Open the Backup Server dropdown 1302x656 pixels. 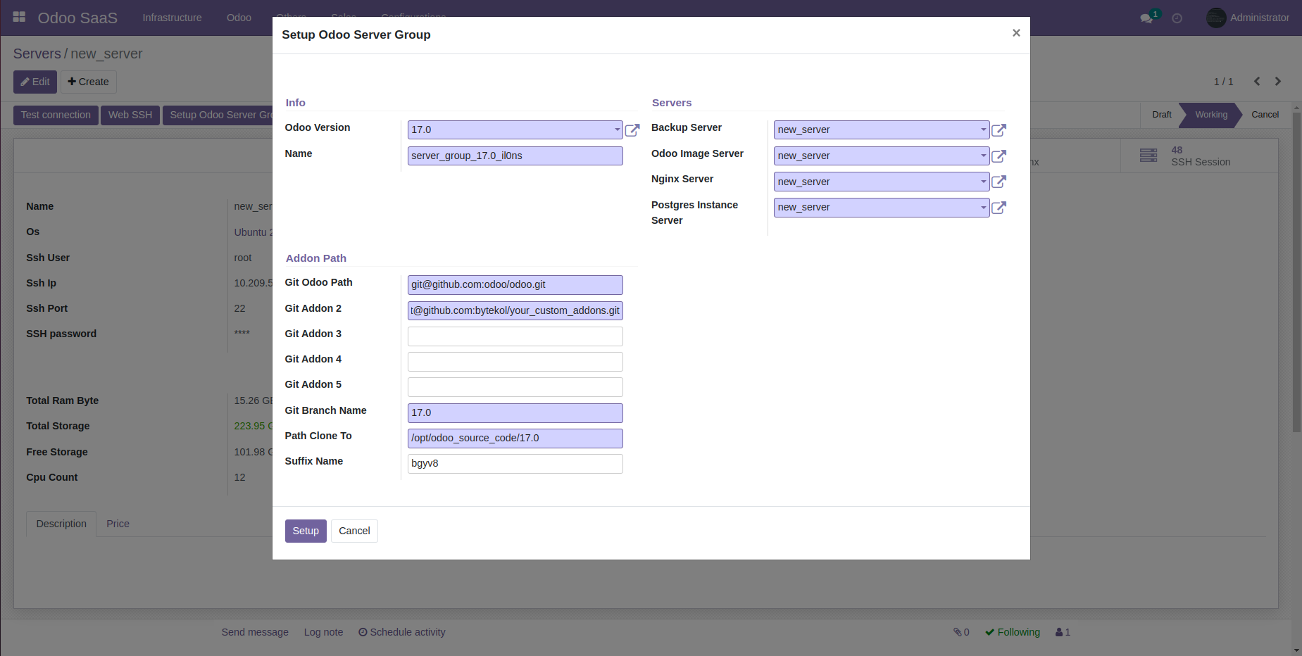pyautogui.click(x=983, y=130)
